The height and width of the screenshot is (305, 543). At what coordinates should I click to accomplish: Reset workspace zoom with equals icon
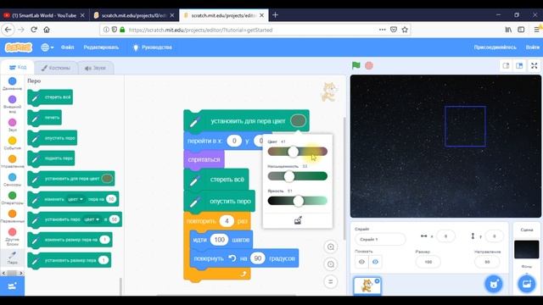coord(331,281)
